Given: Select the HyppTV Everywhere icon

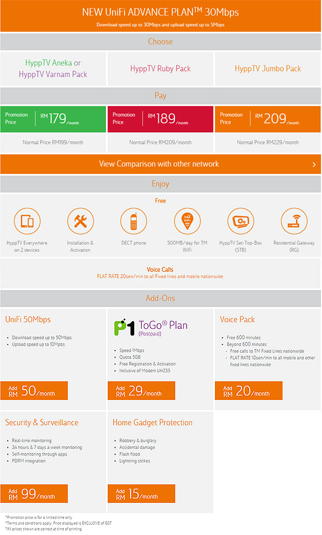Looking at the screenshot, I should point(27,221).
